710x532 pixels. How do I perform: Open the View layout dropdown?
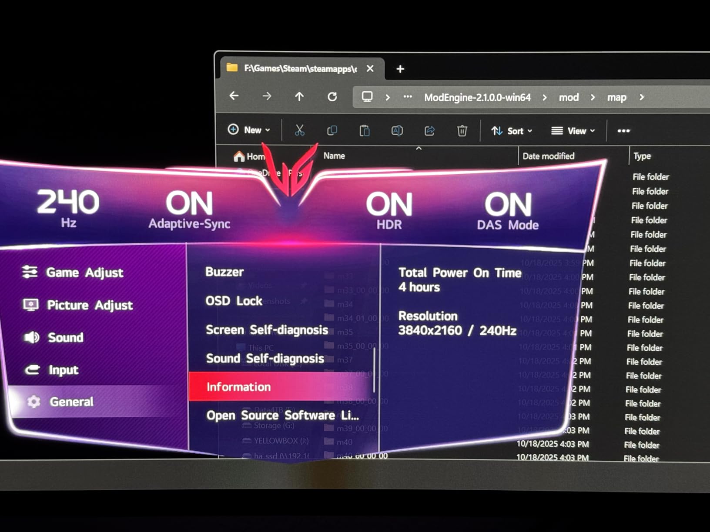573,131
